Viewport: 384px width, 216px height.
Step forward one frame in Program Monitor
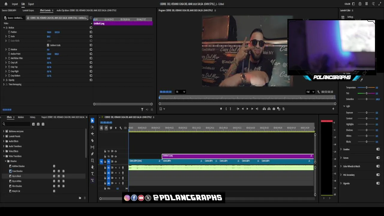[252, 109]
